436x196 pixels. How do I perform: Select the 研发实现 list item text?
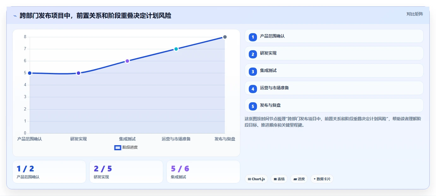(268, 53)
